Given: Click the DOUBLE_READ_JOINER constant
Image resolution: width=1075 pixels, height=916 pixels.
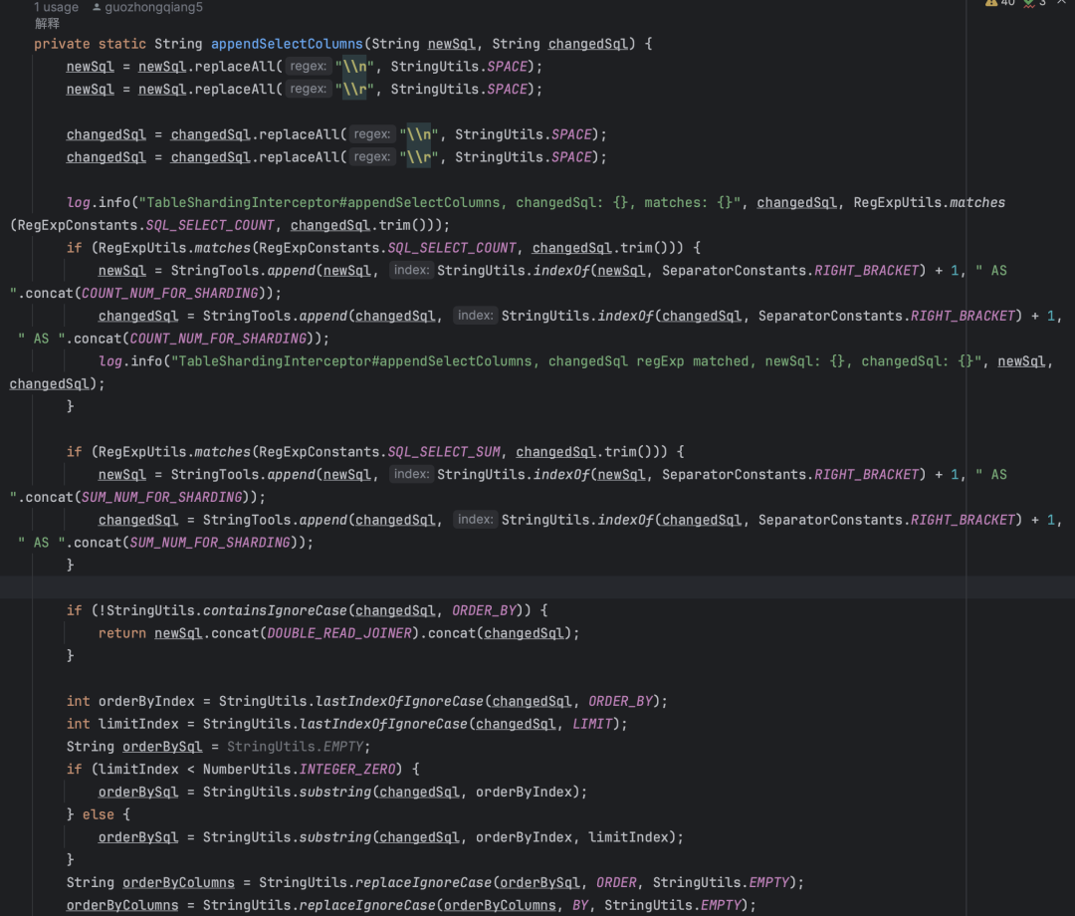Looking at the screenshot, I should point(339,633).
